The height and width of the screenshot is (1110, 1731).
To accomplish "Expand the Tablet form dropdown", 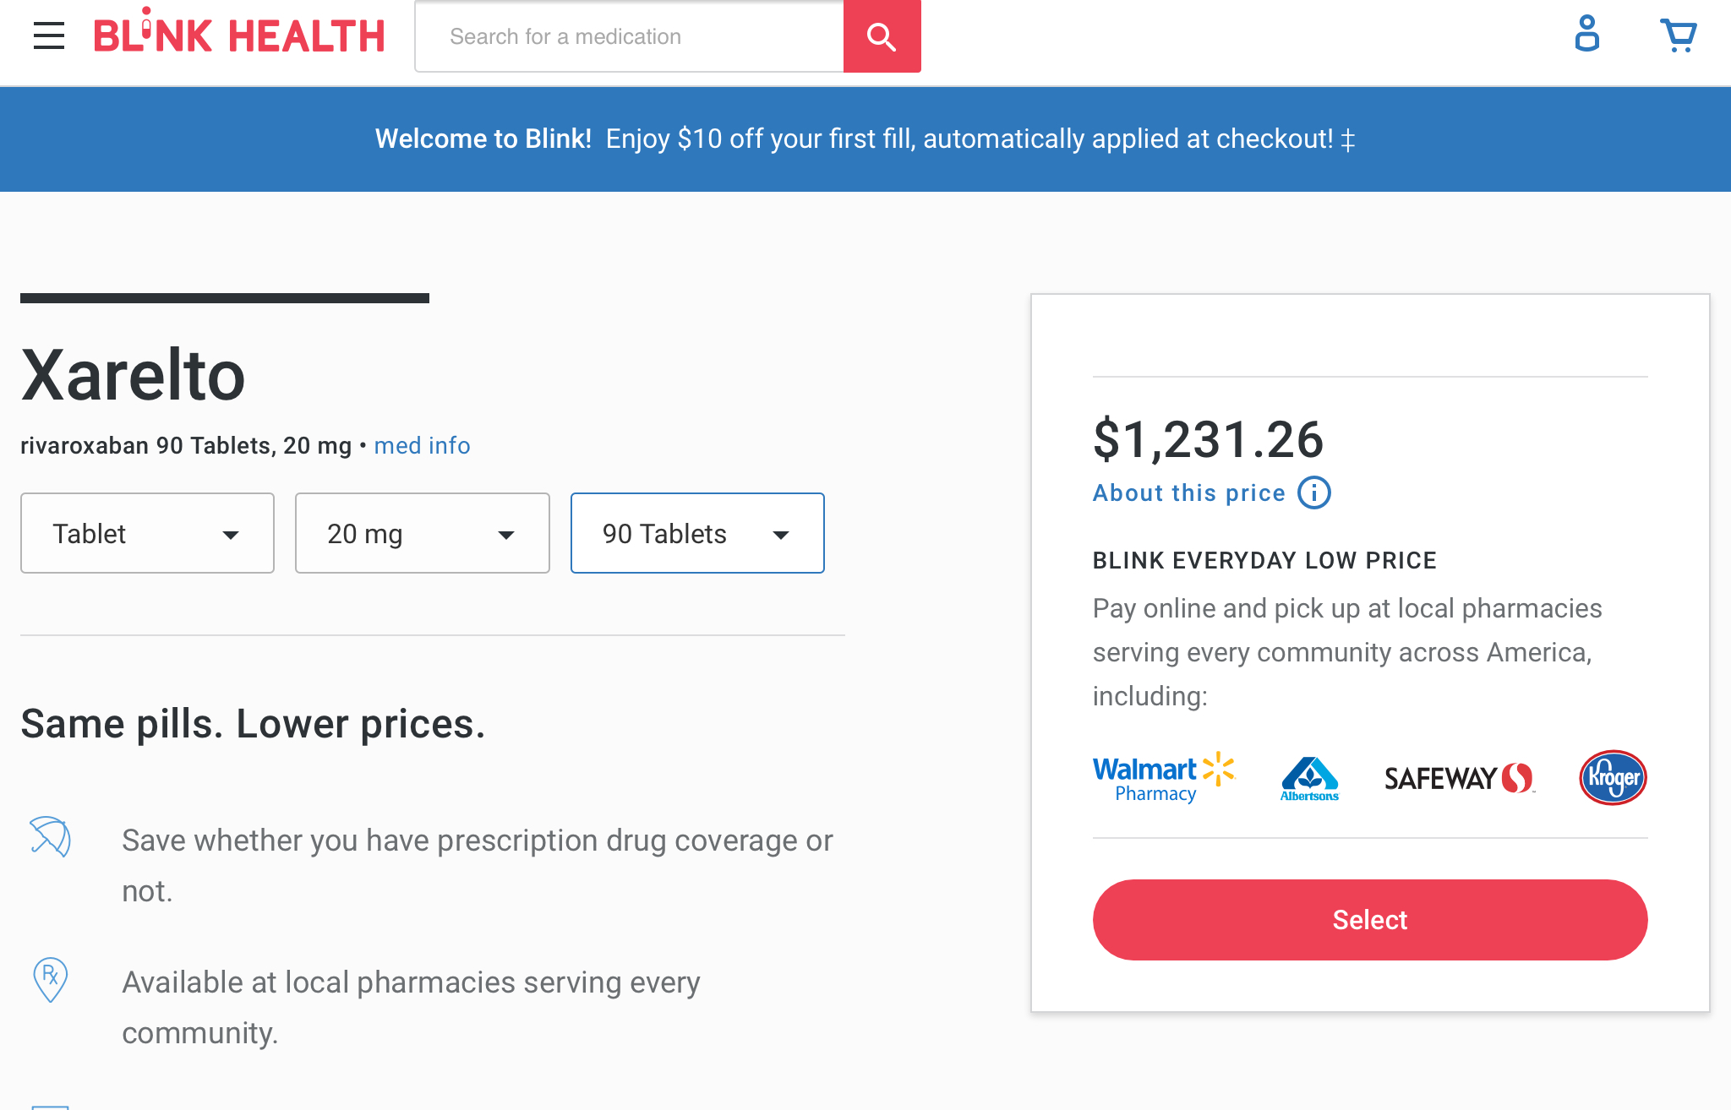I will point(147,533).
